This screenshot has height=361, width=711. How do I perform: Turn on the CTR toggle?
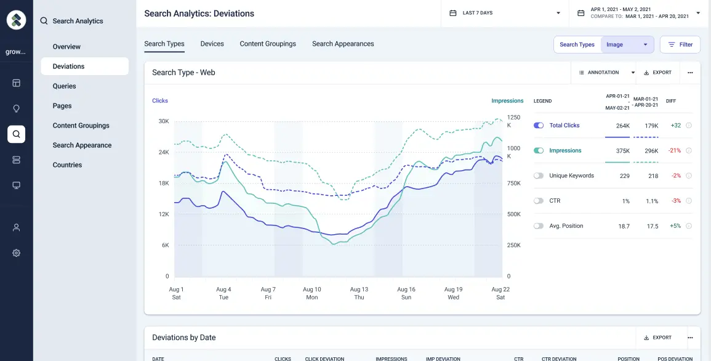click(539, 201)
